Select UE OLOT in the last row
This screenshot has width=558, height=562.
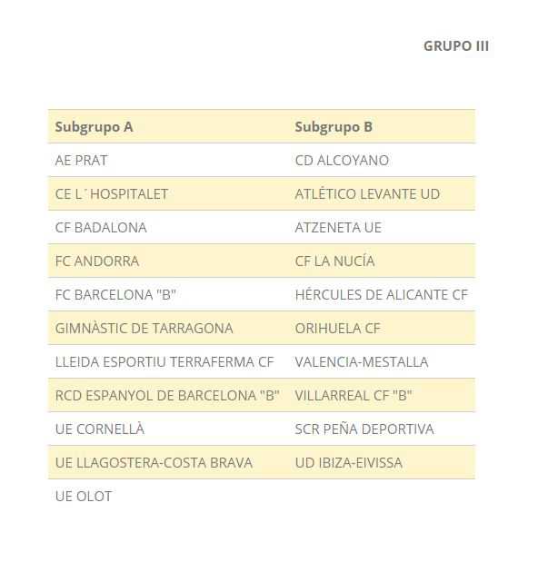(84, 497)
